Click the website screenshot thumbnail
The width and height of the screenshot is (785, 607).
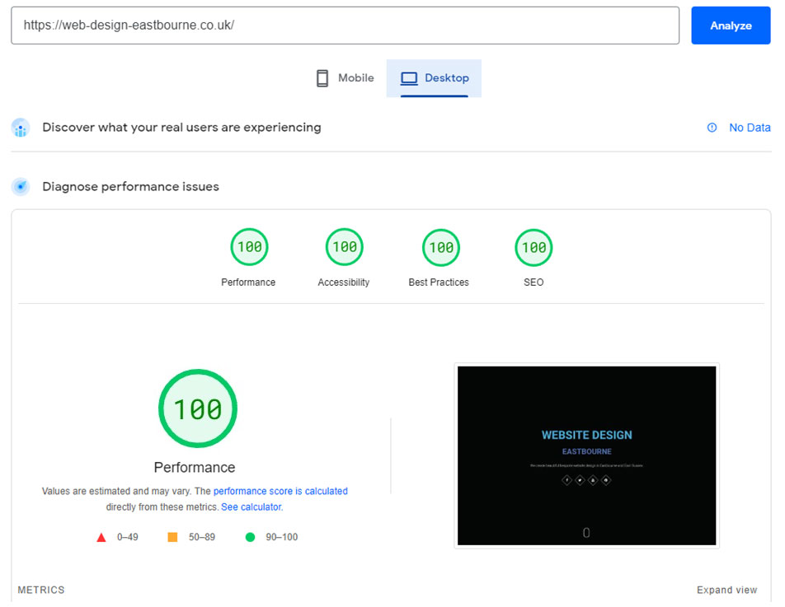(x=586, y=455)
